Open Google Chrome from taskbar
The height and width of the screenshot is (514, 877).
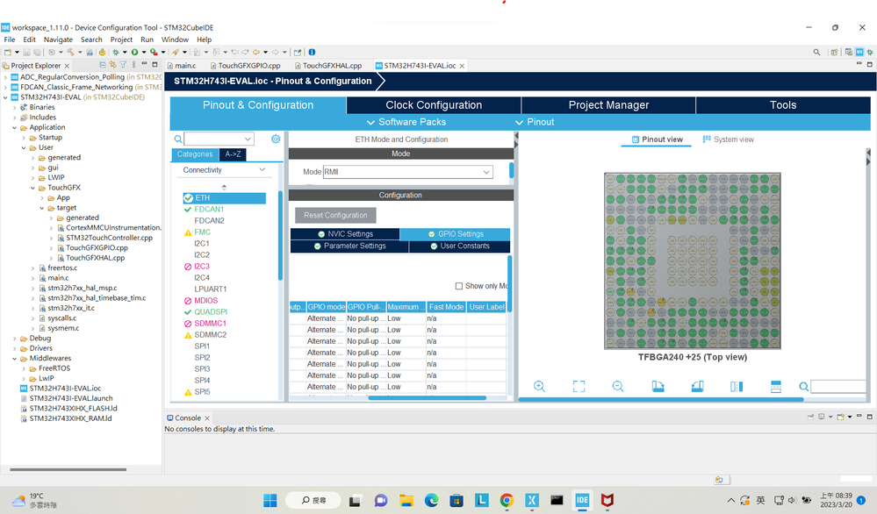507,500
